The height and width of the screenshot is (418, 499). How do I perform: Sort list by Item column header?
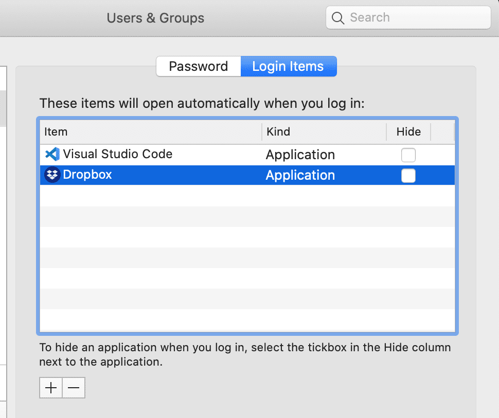pyautogui.click(x=149, y=132)
